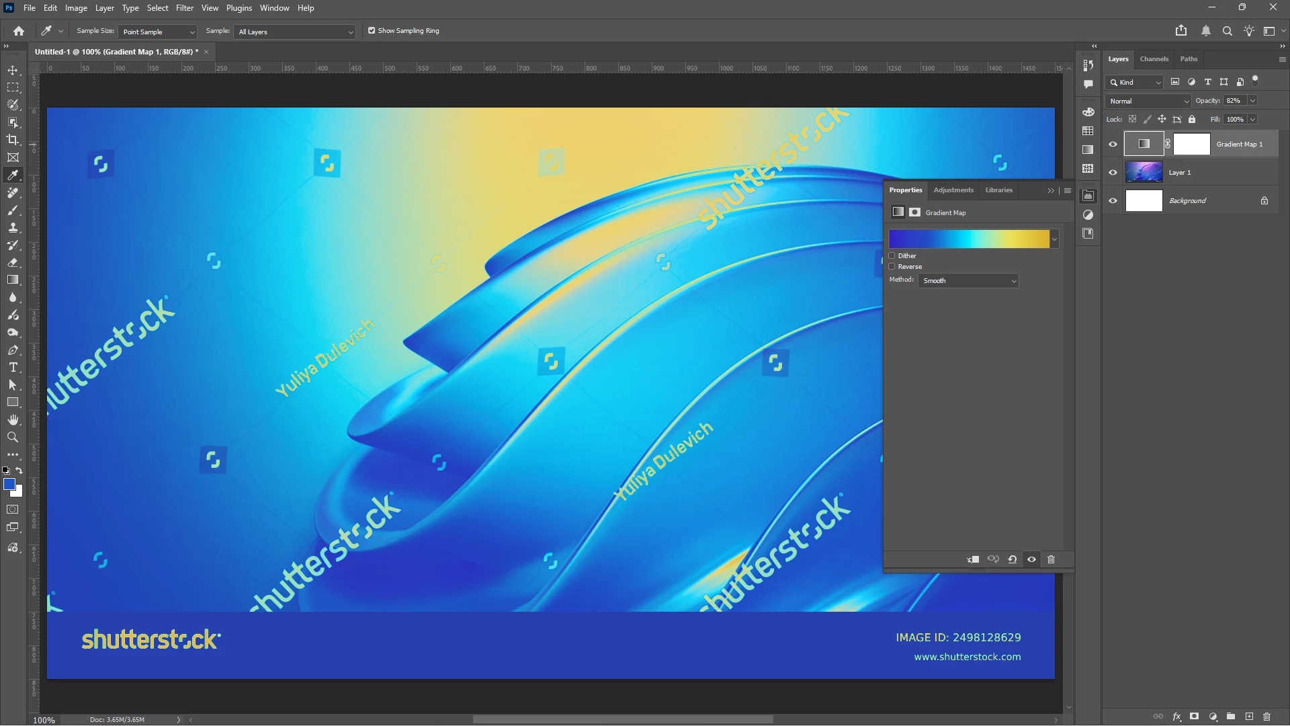Select the Gradient Map 1 layer mask thumbnail

1191,145
